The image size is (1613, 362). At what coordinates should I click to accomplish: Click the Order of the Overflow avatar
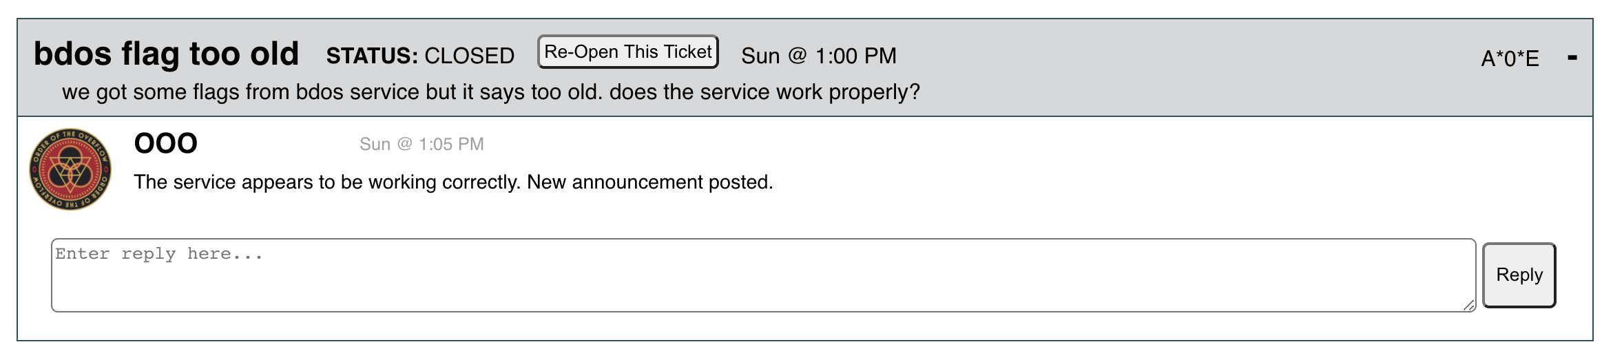(x=70, y=169)
